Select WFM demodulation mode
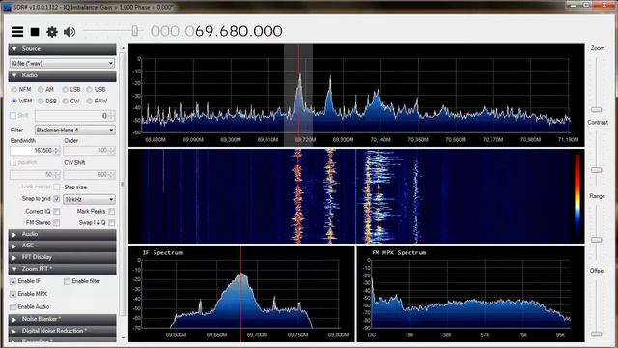Screen dimensions: 618x348 pos(14,101)
